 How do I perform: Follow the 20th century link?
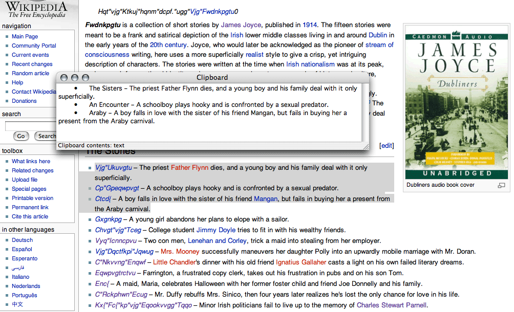click(168, 45)
